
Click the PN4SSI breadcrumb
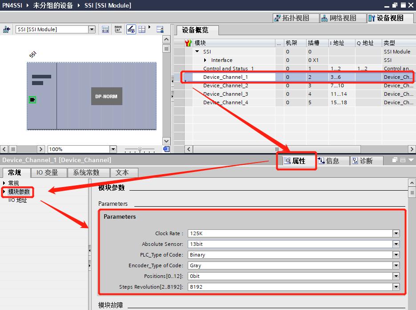pos(12,5)
